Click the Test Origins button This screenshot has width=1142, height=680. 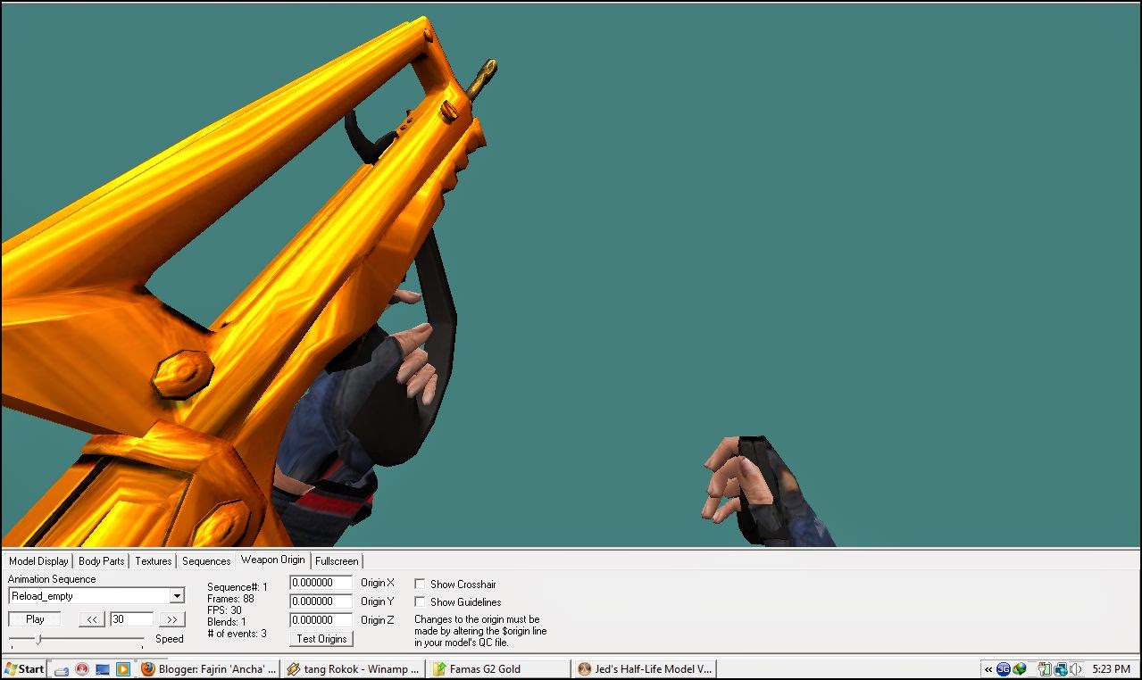tap(321, 639)
